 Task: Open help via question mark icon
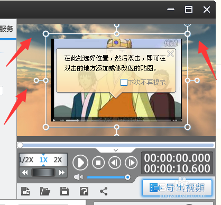coord(84,191)
